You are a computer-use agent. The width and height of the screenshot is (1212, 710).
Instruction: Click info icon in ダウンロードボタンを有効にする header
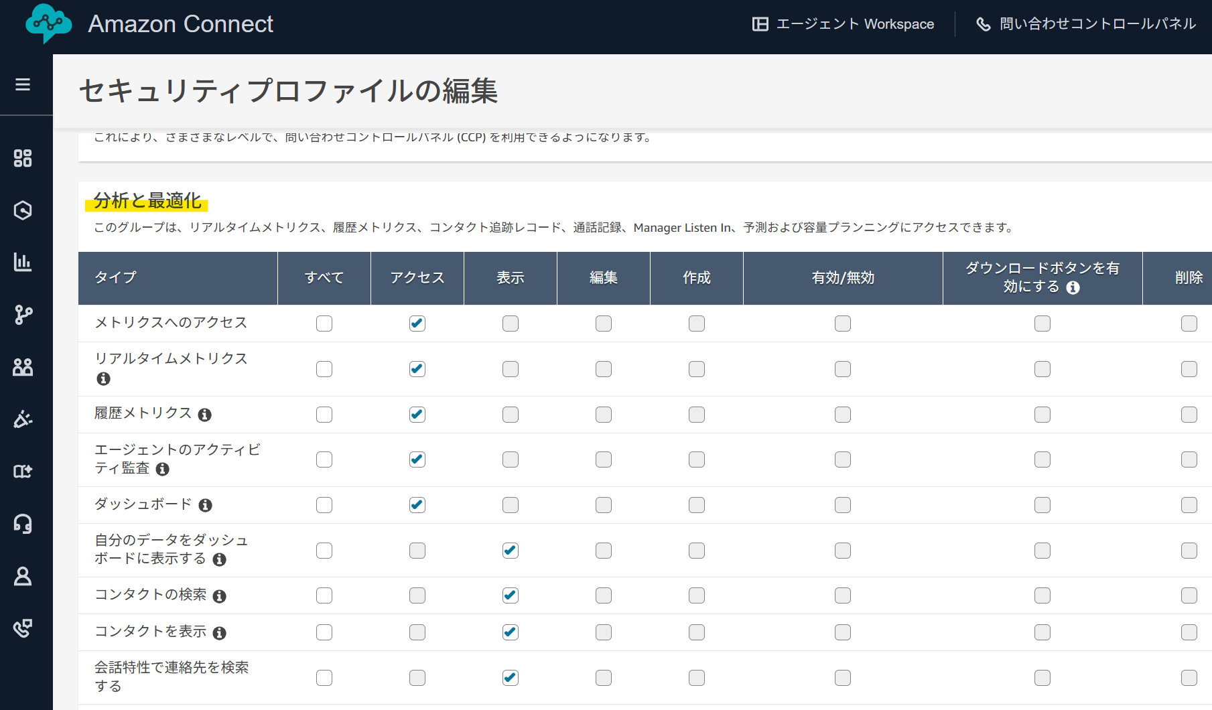tap(1073, 287)
